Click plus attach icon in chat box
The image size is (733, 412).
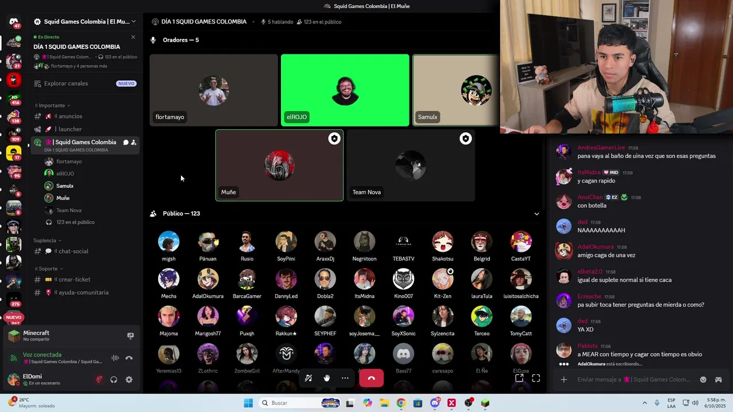[563, 379]
